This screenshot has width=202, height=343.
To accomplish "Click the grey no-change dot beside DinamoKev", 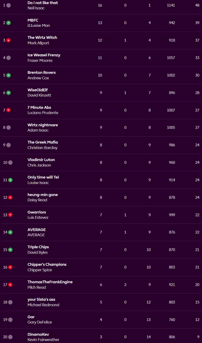I will point(10,337).
